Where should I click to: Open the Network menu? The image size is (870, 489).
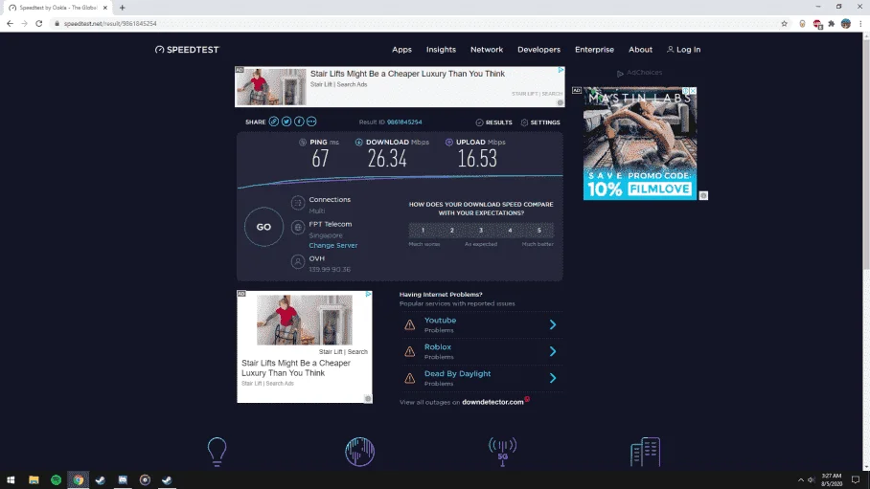point(487,50)
